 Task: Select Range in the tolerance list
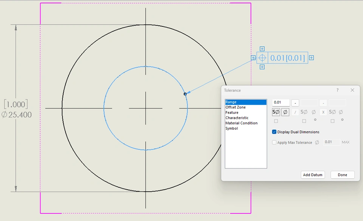point(246,102)
